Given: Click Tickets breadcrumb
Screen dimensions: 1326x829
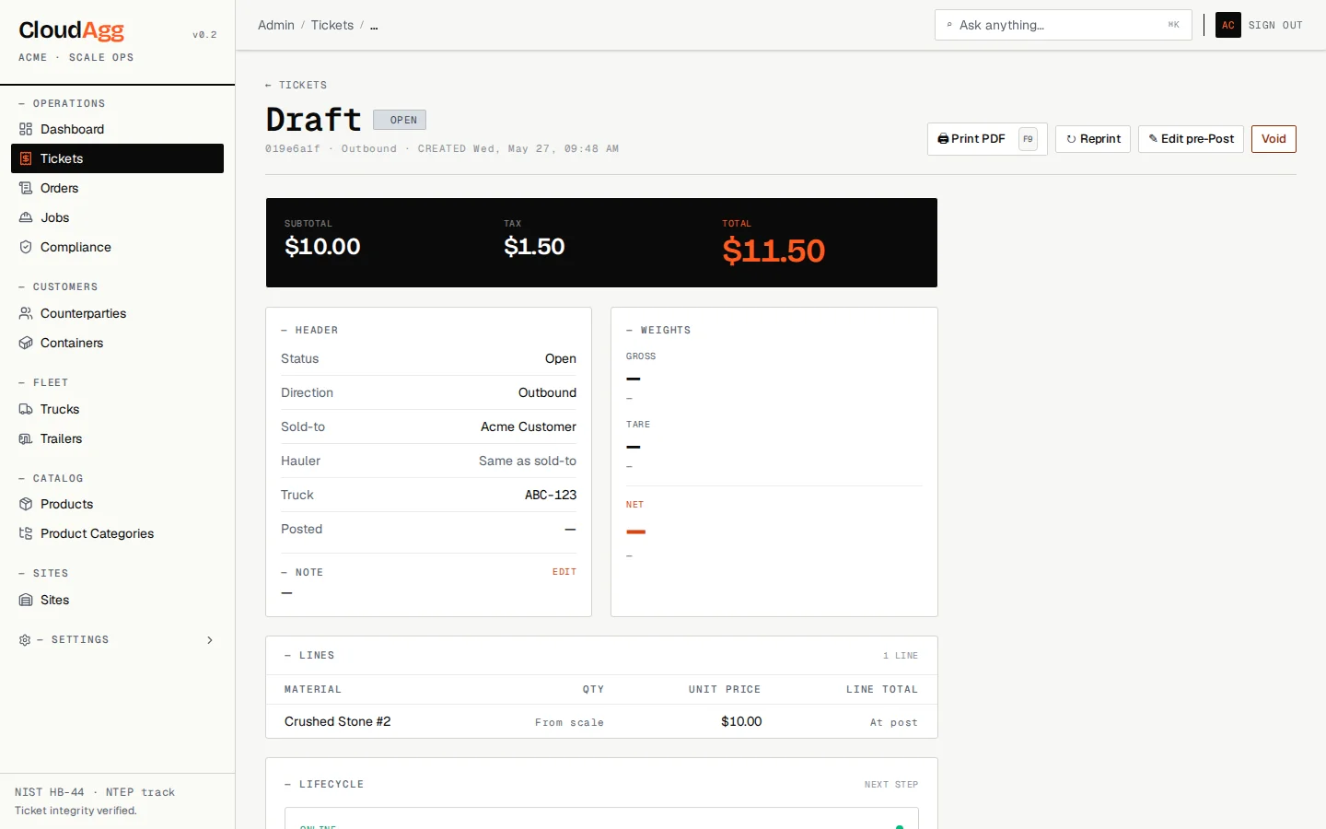Looking at the screenshot, I should coord(332,25).
